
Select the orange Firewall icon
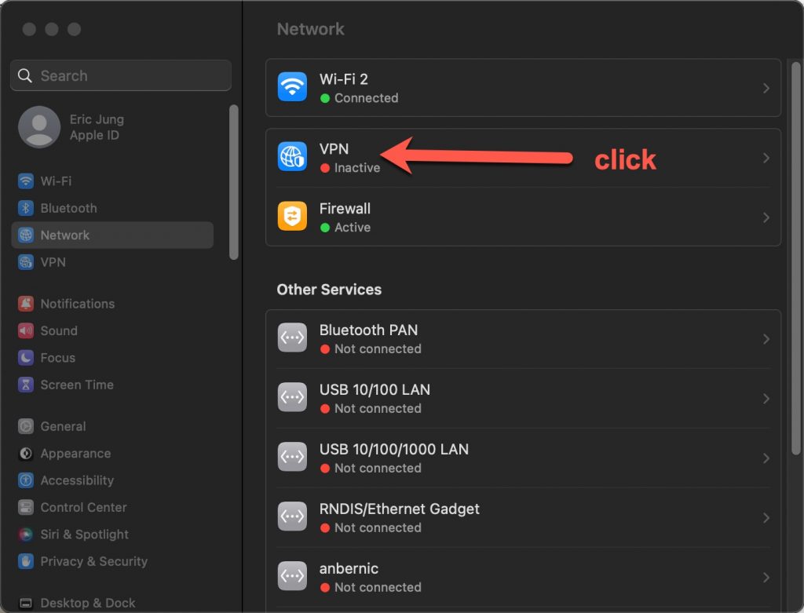(292, 217)
